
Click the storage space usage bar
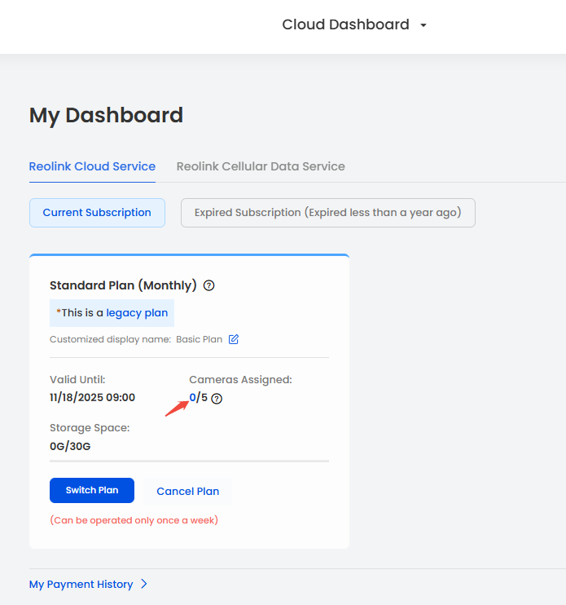coord(189,461)
